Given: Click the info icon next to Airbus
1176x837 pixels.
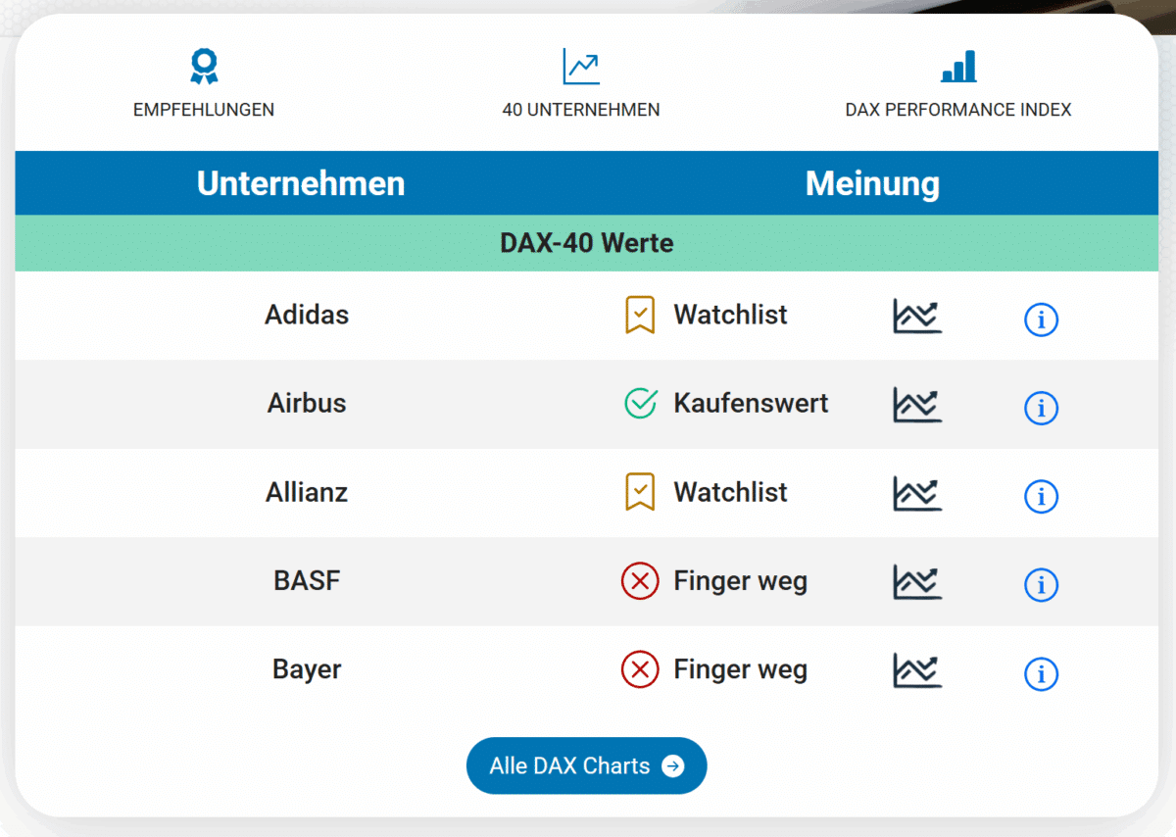Looking at the screenshot, I should 1041,408.
